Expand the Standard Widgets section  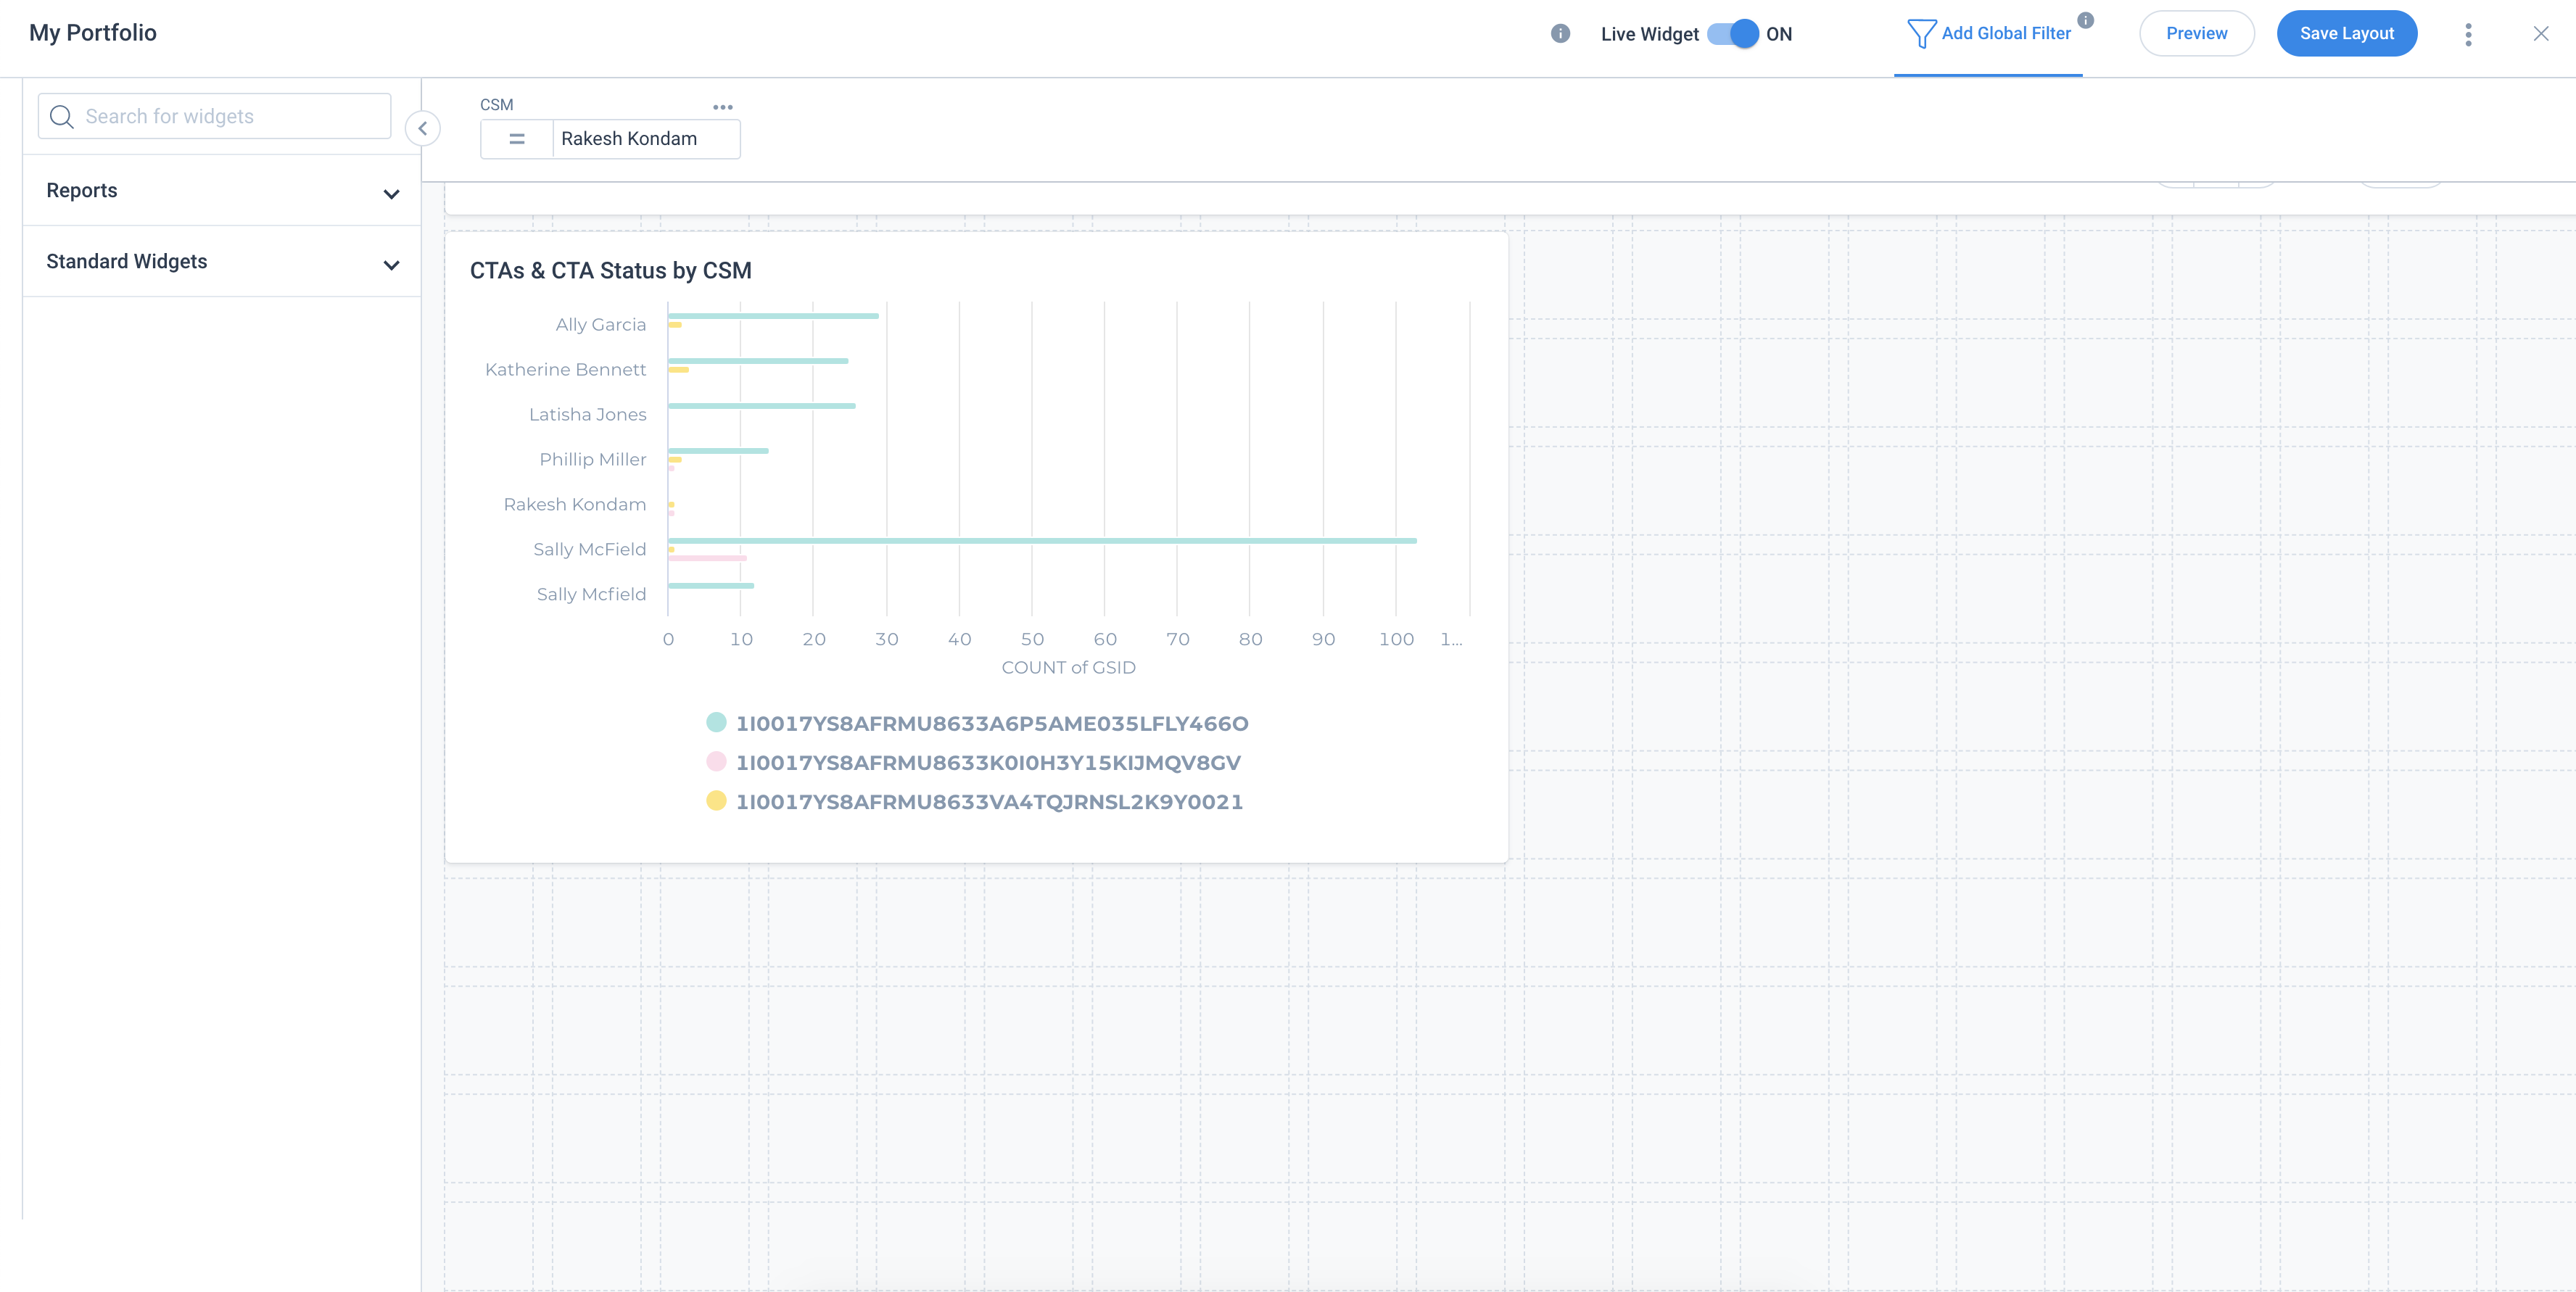[222, 261]
